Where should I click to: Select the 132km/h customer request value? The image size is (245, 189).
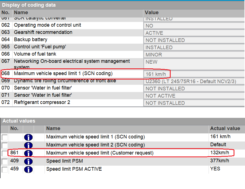(220, 153)
